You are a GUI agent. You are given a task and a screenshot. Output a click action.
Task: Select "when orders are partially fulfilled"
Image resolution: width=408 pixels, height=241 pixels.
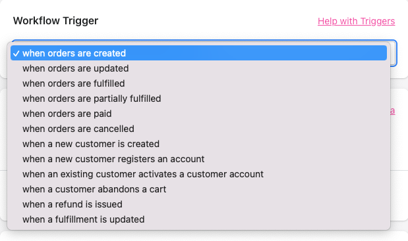[x=198, y=99]
